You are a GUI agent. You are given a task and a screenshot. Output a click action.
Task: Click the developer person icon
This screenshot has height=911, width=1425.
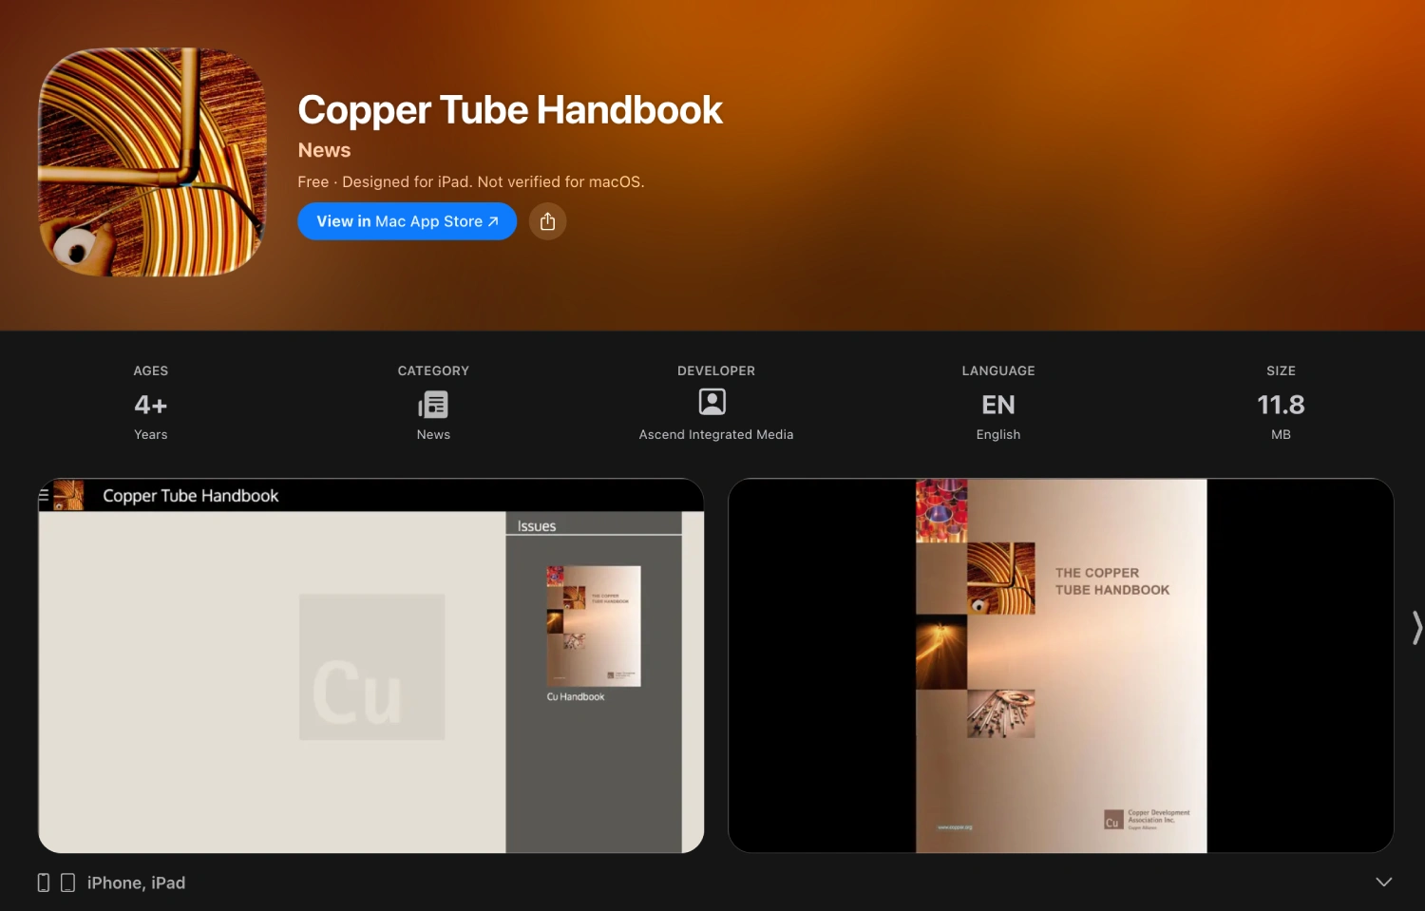click(712, 402)
